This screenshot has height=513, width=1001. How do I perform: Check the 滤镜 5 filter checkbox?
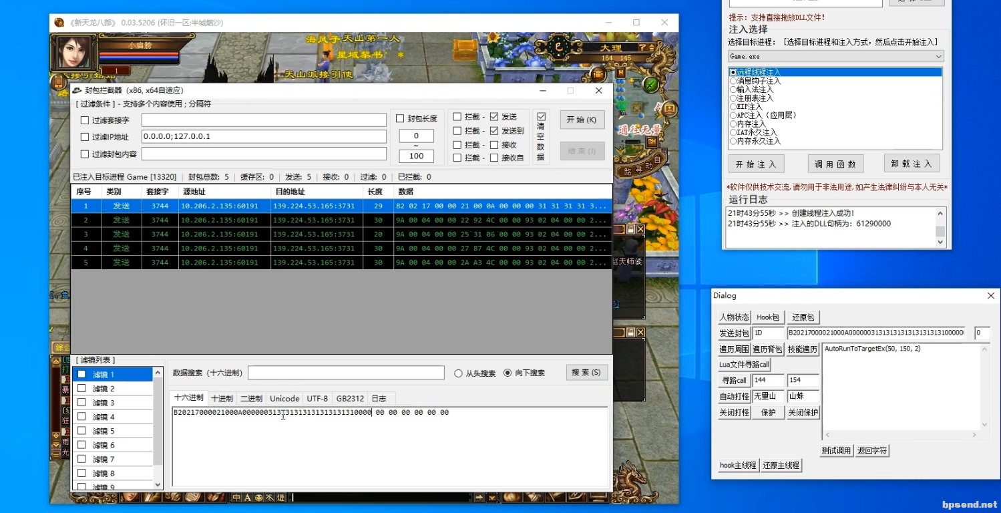[81, 431]
